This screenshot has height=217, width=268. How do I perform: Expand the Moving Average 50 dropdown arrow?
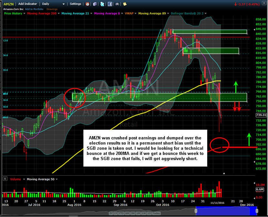57,179
